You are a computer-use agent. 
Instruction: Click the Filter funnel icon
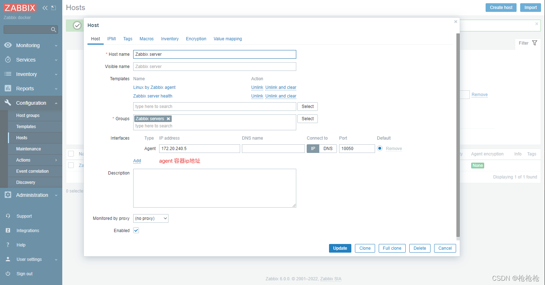click(x=535, y=43)
